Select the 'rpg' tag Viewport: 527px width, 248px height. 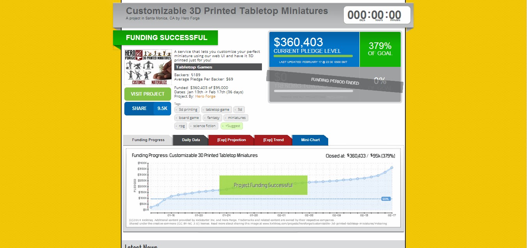(181, 126)
